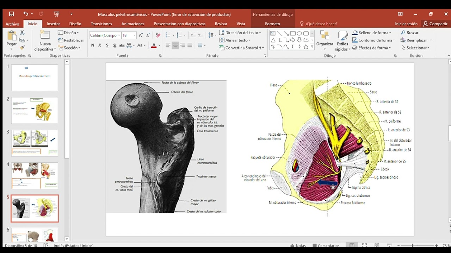The height and width of the screenshot is (253, 451).
Task: Increase font size with the large A
Action: 141,35
